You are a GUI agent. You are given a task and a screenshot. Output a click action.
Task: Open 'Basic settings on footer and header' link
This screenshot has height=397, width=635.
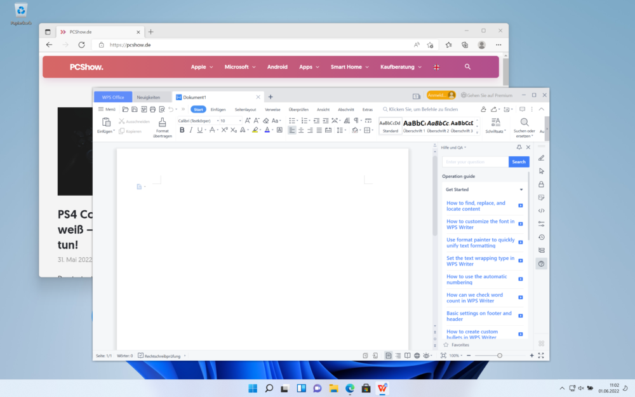pyautogui.click(x=479, y=316)
